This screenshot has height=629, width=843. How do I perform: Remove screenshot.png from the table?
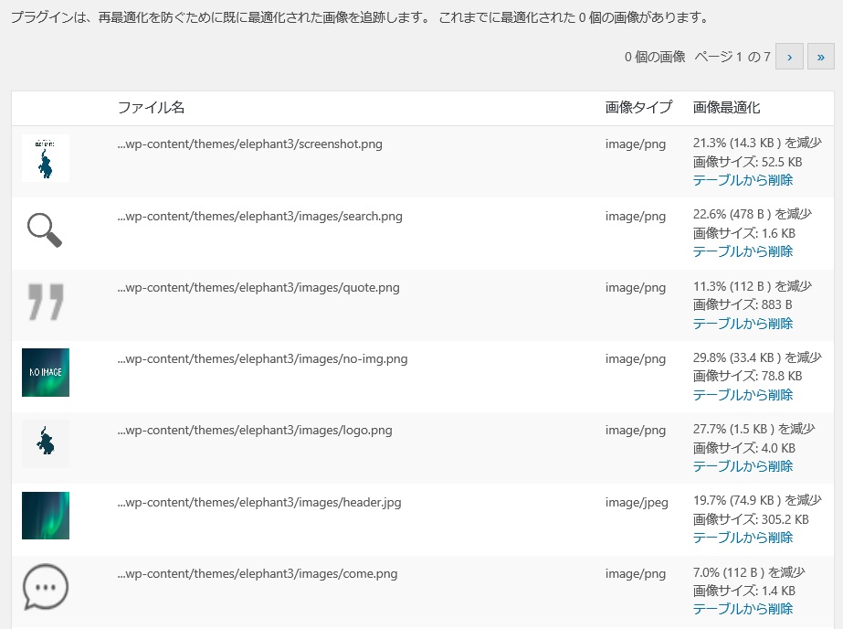(x=743, y=180)
